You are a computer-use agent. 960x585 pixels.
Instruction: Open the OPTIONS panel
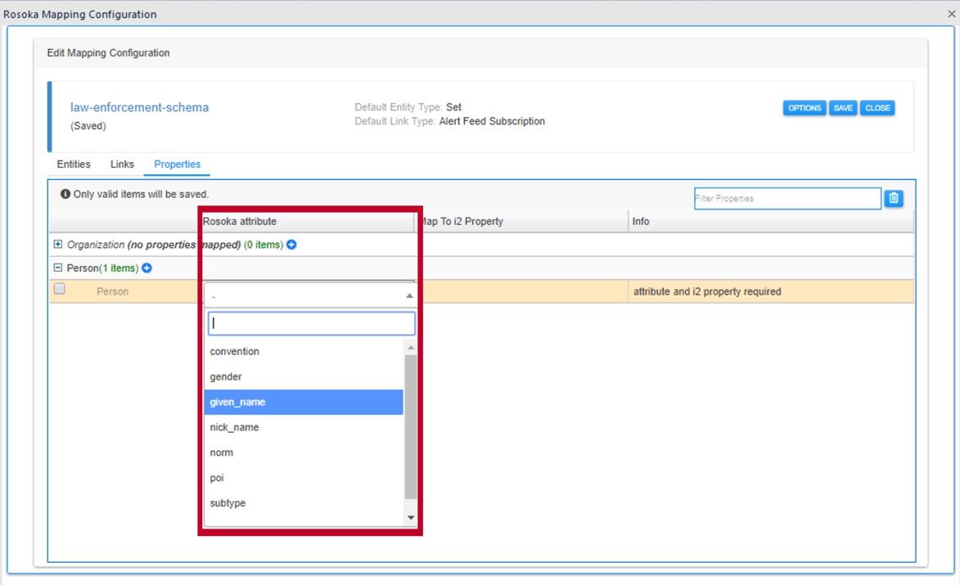(x=805, y=107)
